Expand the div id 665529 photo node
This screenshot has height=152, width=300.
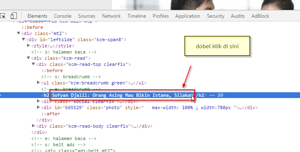click(x=38, y=107)
